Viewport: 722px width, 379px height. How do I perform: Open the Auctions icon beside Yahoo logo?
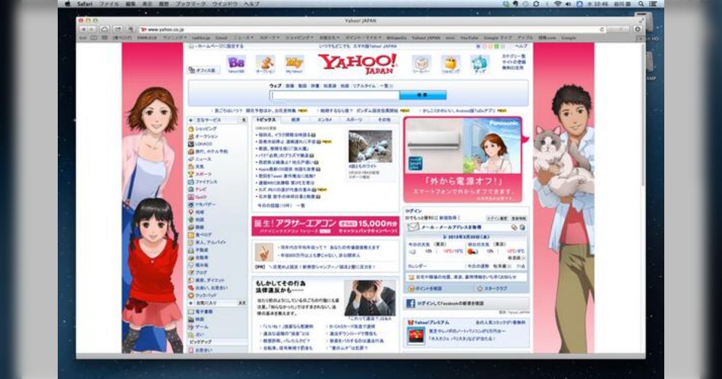265,63
